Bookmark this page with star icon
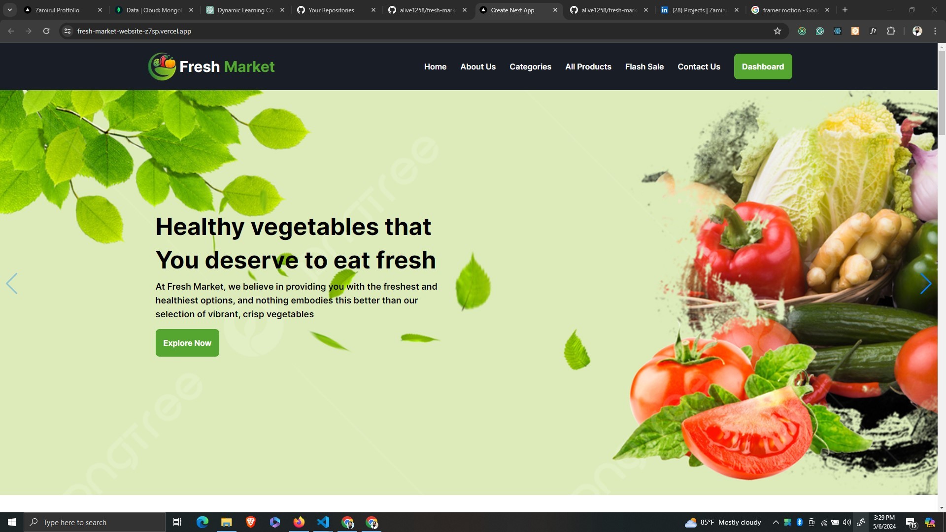 click(x=777, y=31)
